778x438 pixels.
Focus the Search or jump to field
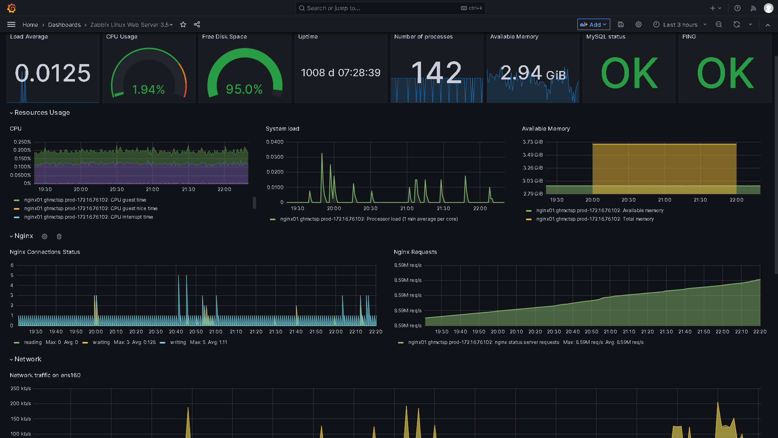coord(381,8)
